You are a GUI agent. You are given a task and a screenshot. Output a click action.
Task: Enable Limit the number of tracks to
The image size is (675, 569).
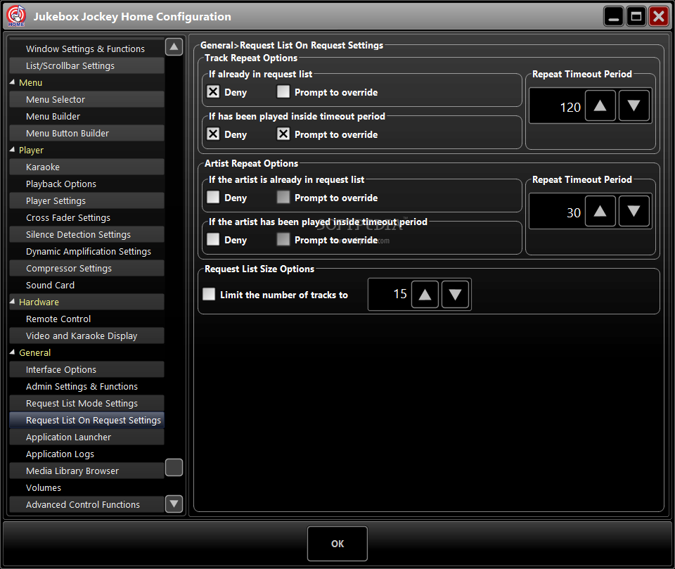[x=209, y=294]
